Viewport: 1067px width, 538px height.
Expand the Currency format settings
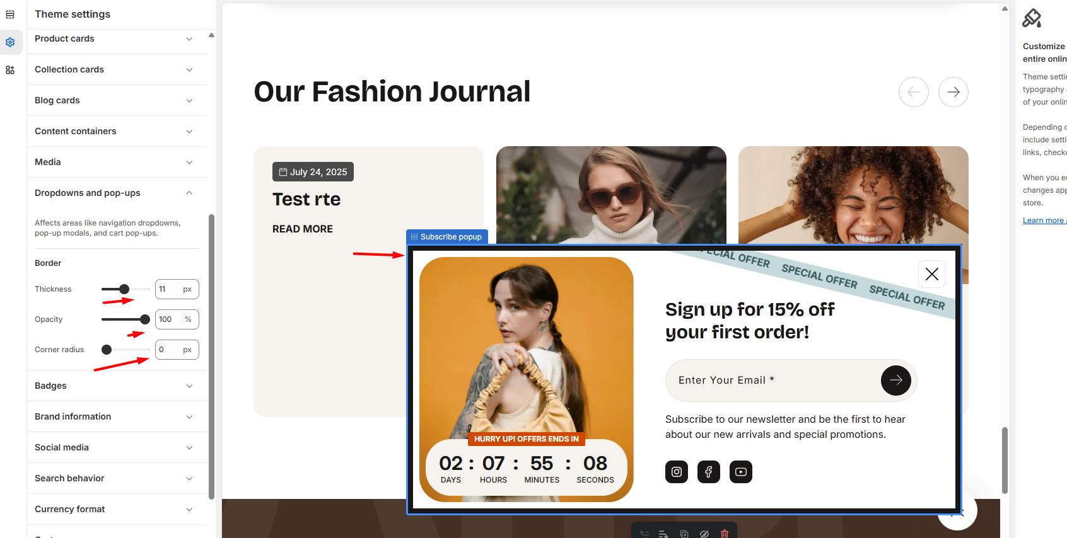click(x=117, y=509)
